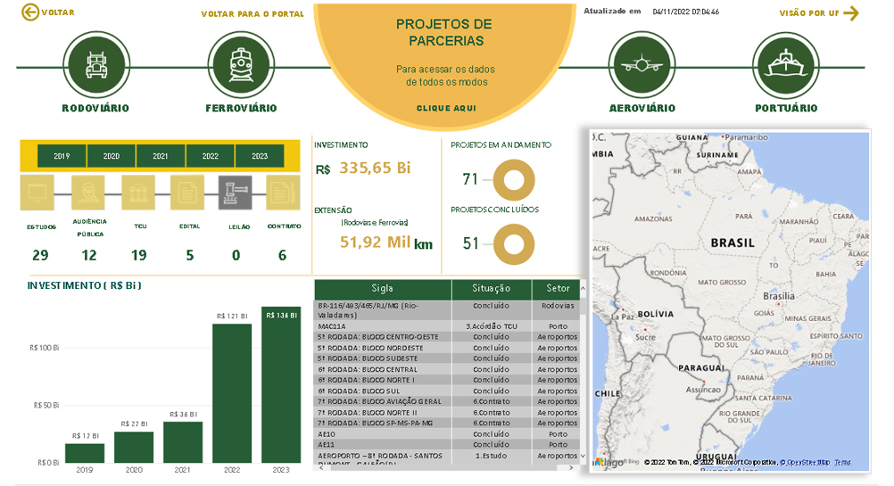Select the AE11 table row
Image resolution: width=894 pixels, height=486 pixels.
tap(447, 445)
